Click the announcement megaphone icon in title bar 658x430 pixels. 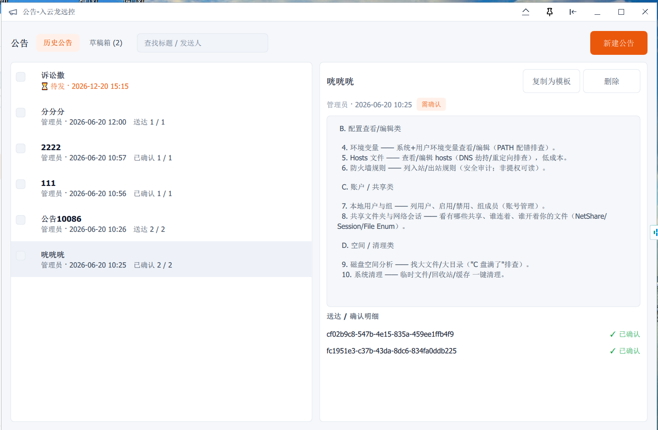click(13, 12)
